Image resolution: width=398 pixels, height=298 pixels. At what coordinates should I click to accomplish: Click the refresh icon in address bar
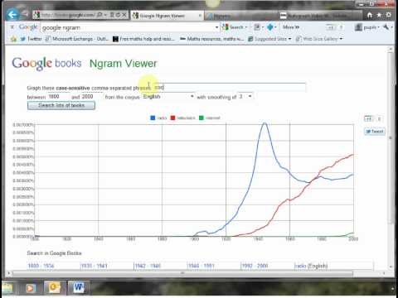(118, 15)
